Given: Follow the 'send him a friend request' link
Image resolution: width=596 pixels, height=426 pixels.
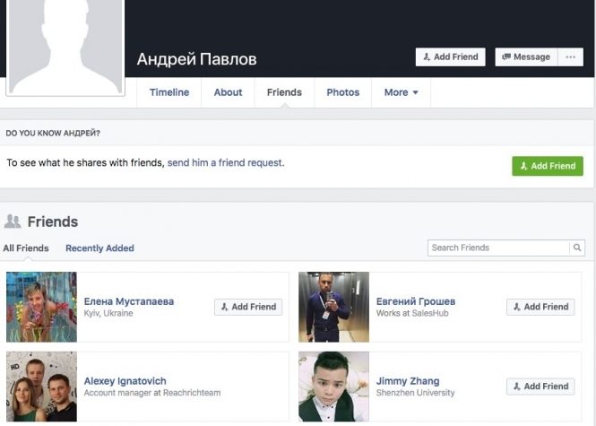Looking at the screenshot, I should pyautogui.click(x=224, y=163).
